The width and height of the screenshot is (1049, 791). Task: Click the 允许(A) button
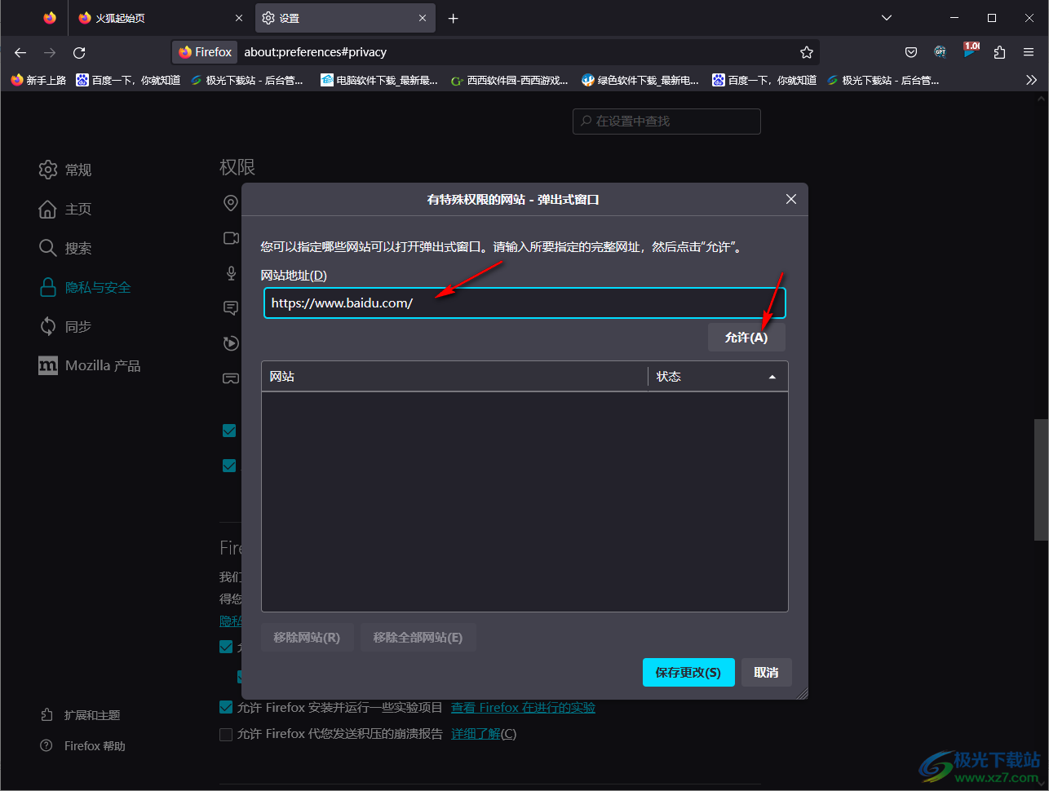[x=746, y=337]
